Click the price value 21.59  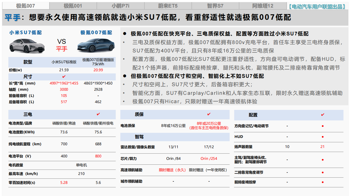(x=64, y=70)
